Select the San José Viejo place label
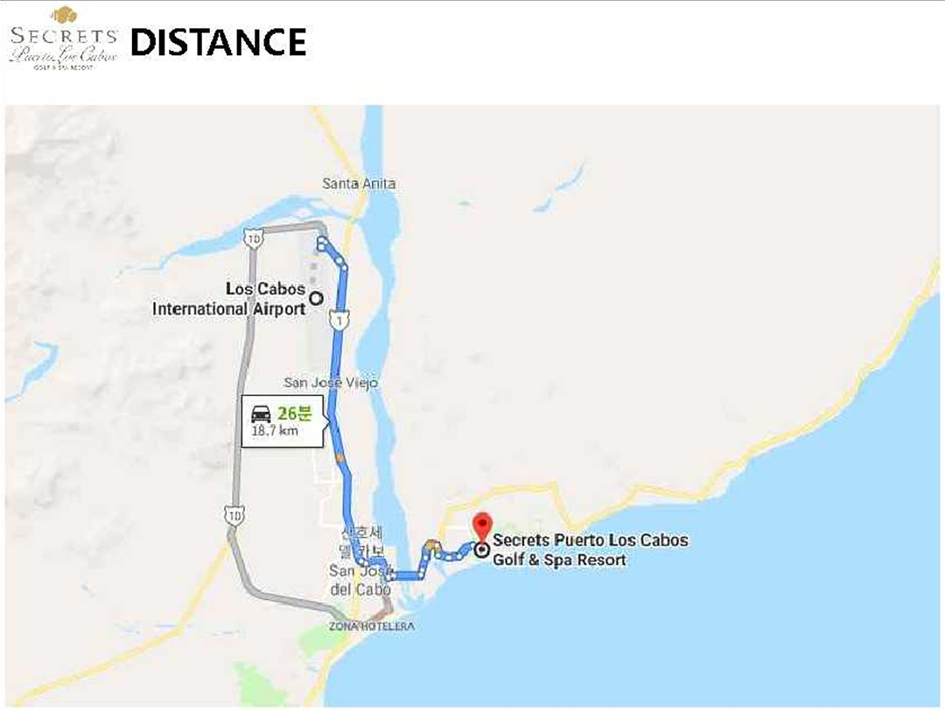Image resolution: width=945 pixels, height=711 pixels. 331,382
